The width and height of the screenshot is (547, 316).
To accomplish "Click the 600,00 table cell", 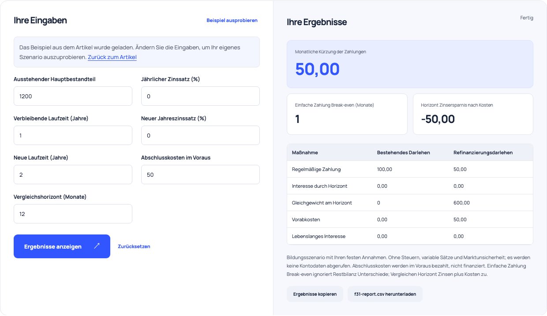I will pos(461,203).
